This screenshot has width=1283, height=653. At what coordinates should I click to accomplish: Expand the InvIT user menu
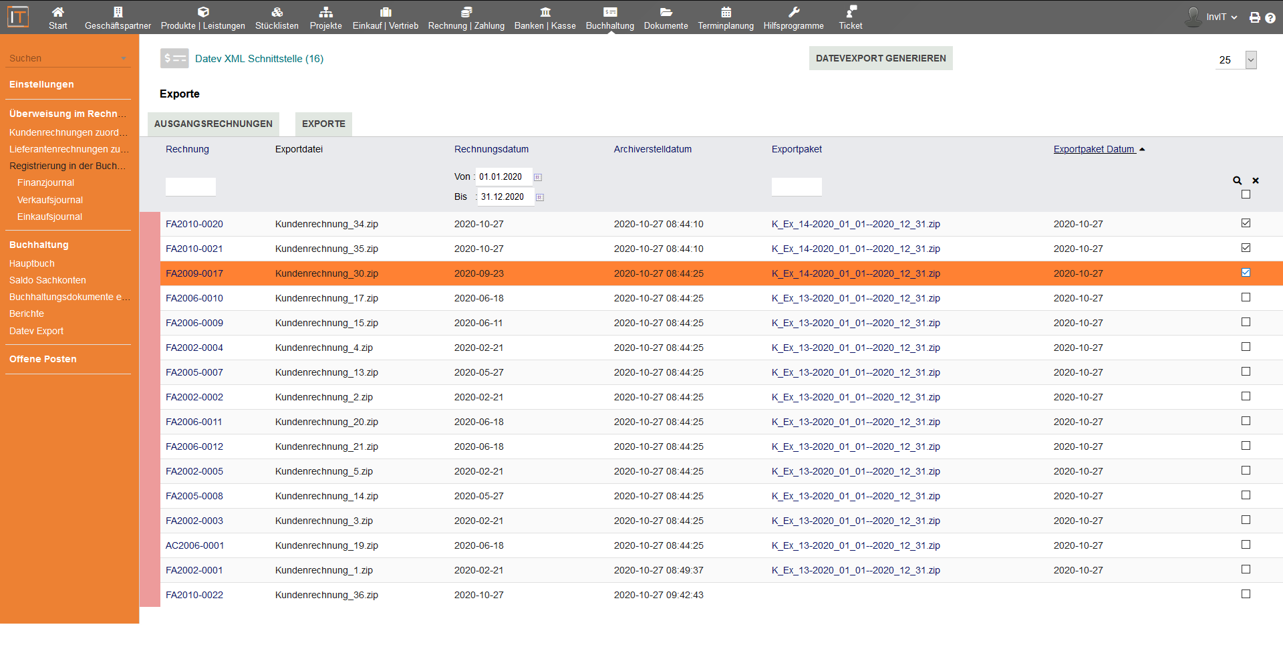pyautogui.click(x=1221, y=17)
